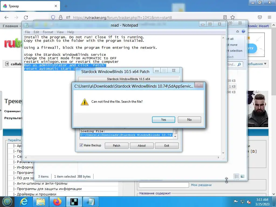Image resolution: width=276 pixels, height=207 pixels.
Task: Open the collab document icon on rutracker
Action: pyautogui.click(x=7, y=64)
